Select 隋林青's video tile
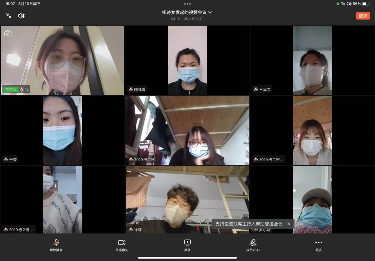 pos(187,60)
